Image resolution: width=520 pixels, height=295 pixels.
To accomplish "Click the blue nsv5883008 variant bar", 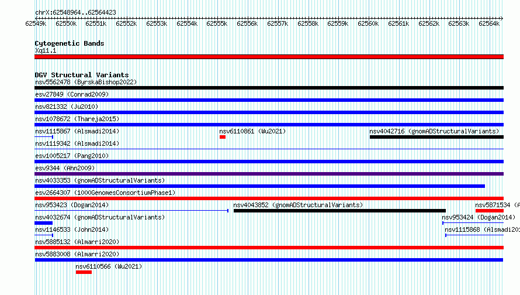I will click(x=269, y=260).
